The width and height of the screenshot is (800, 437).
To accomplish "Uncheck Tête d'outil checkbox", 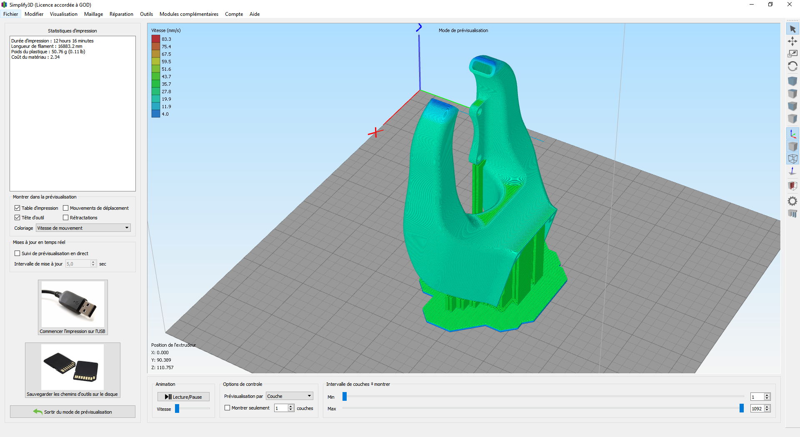I will click(17, 217).
